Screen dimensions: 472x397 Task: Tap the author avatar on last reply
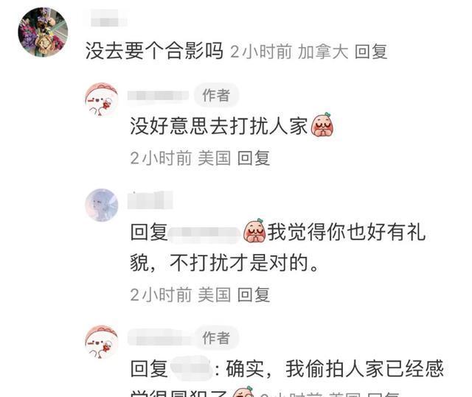[x=102, y=342]
